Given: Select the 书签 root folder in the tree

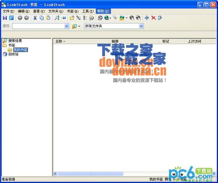Looking at the screenshot, I should pyautogui.click(x=12, y=45).
